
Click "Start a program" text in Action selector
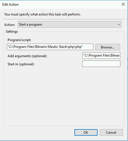[x=30, y=24]
